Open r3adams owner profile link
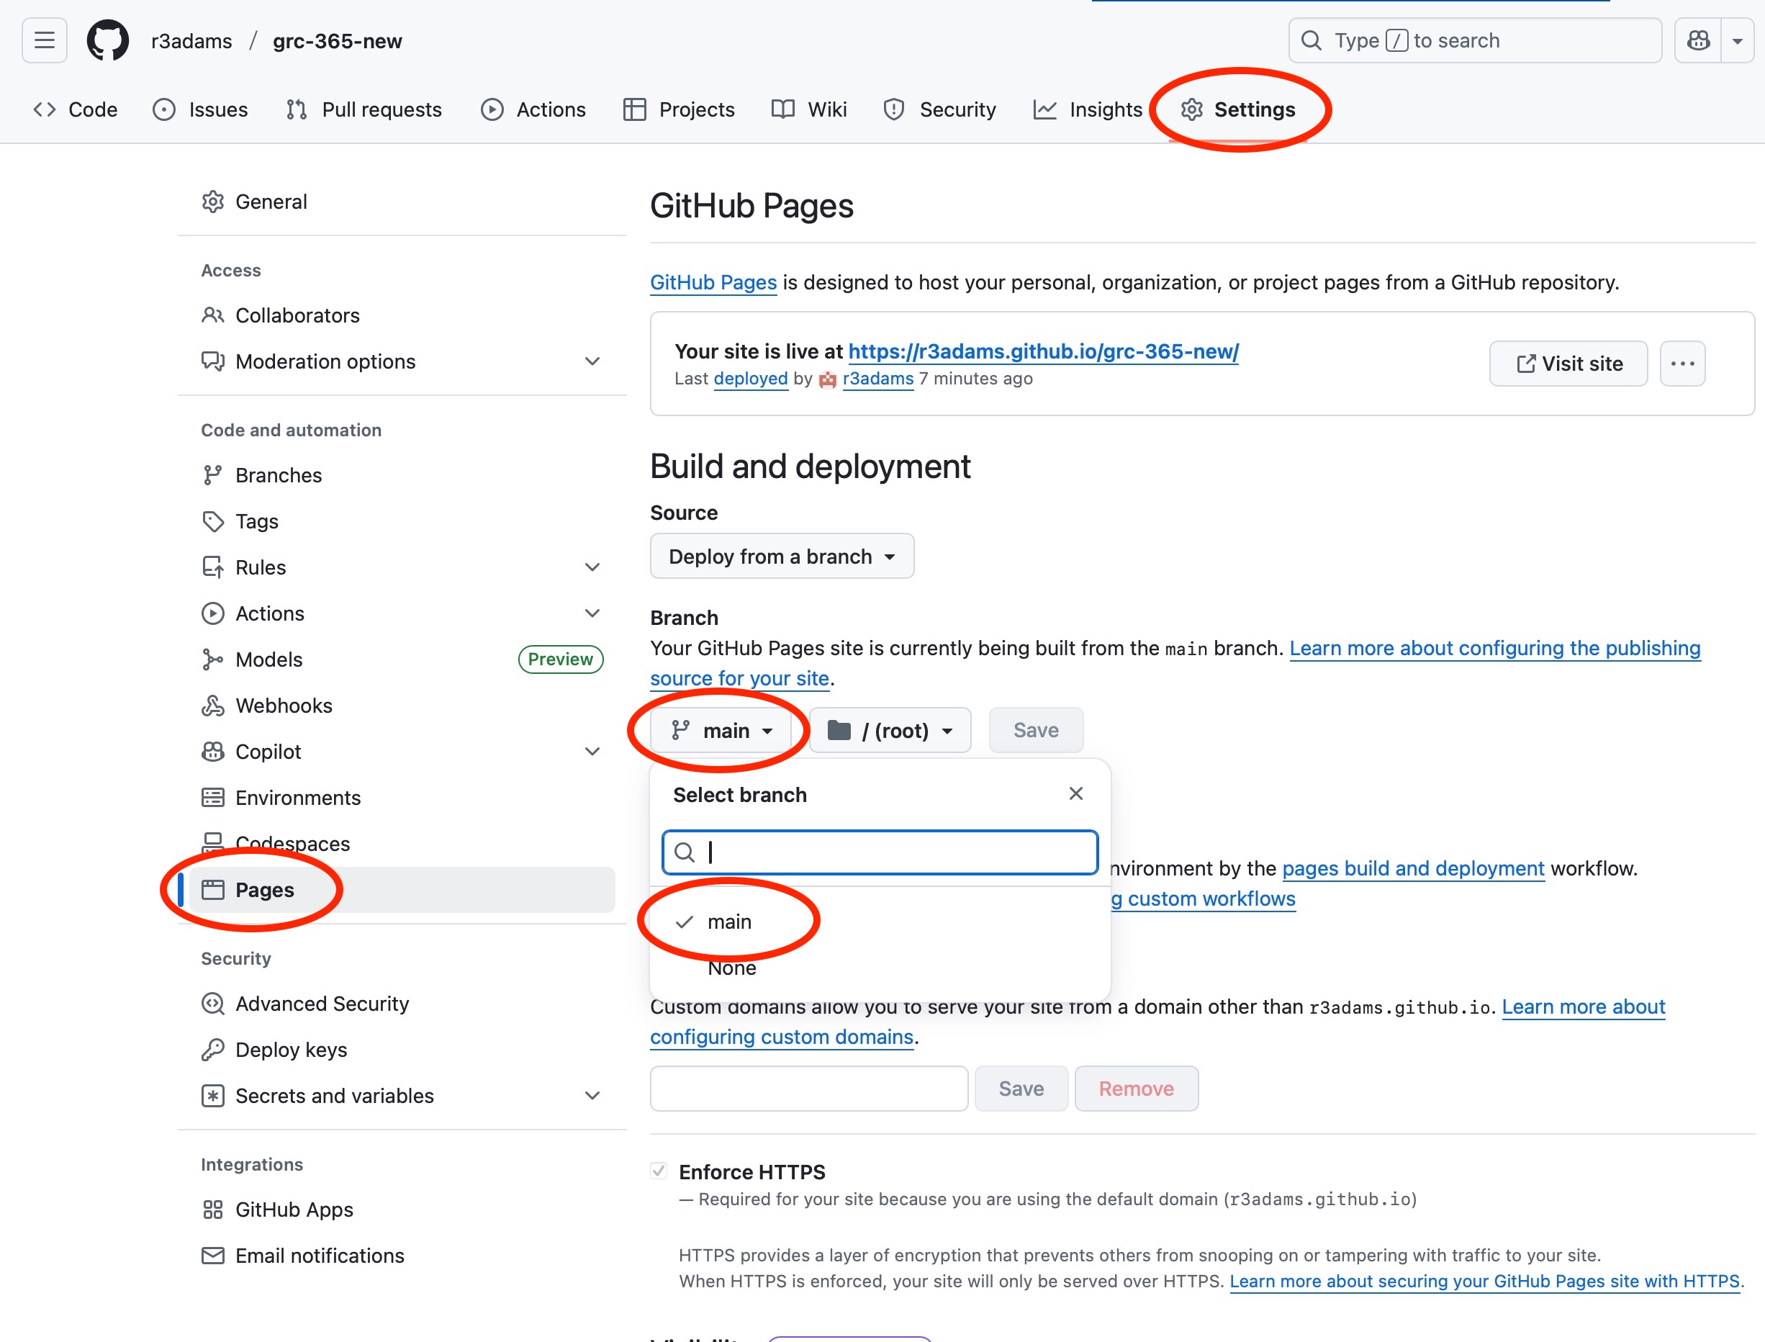 pyautogui.click(x=191, y=41)
